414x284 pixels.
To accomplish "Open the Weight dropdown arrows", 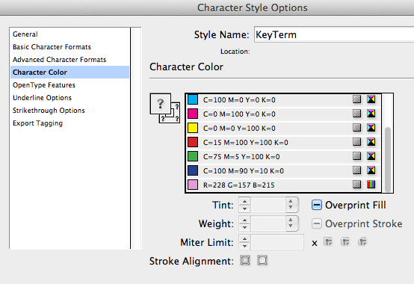I will pyautogui.click(x=291, y=223).
